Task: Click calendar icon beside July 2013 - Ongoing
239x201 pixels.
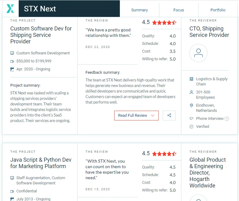Action: [x=12, y=199]
